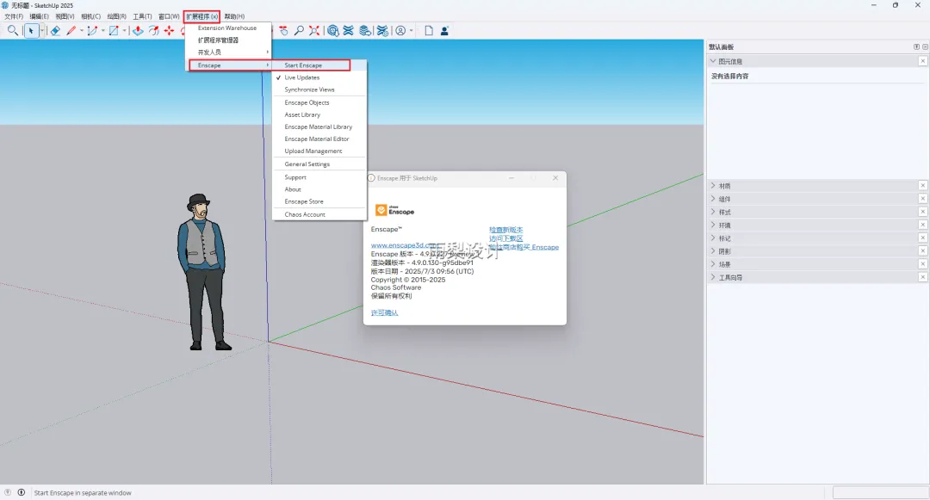
Task: Open the Extension Warehouse toolbar icon
Action: (x=349, y=30)
